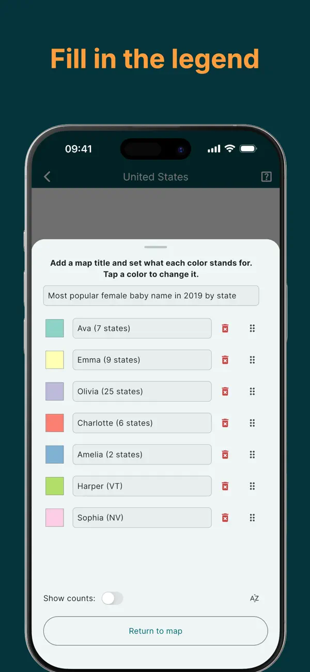Tap Sophia's pink color swatch
The height and width of the screenshot is (672, 310).
54,517
